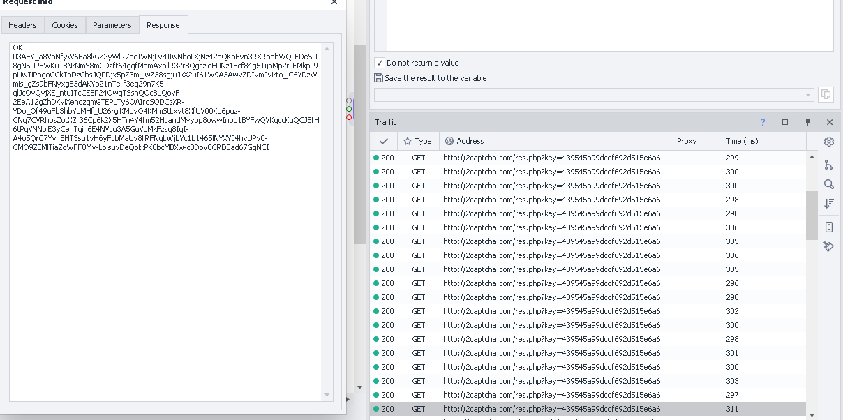Click the star icon in Type column header

coord(408,141)
